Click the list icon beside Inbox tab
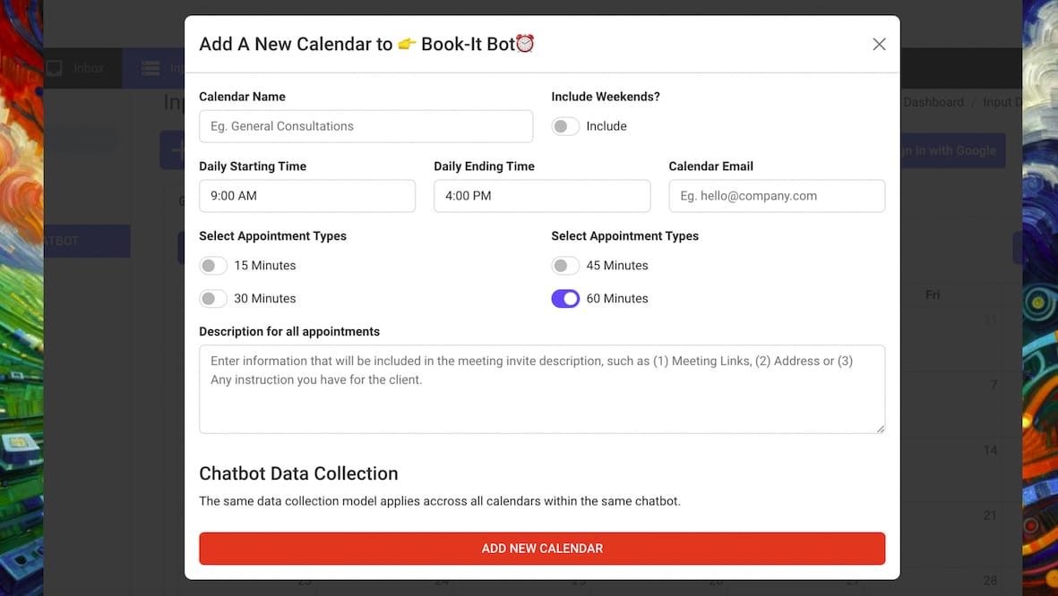 click(x=151, y=68)
